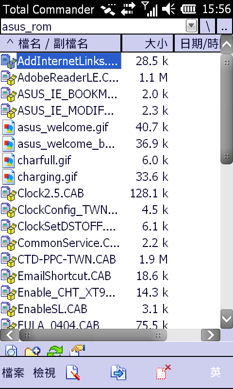Click the green refresh arrows toolbar icon

click(55, 350)
